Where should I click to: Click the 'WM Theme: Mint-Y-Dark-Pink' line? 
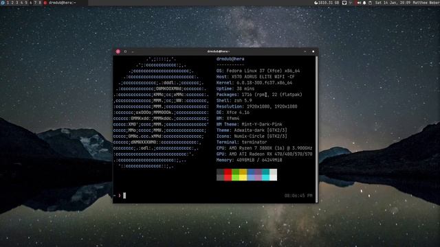pyautogui.click(x=249, y=124)
